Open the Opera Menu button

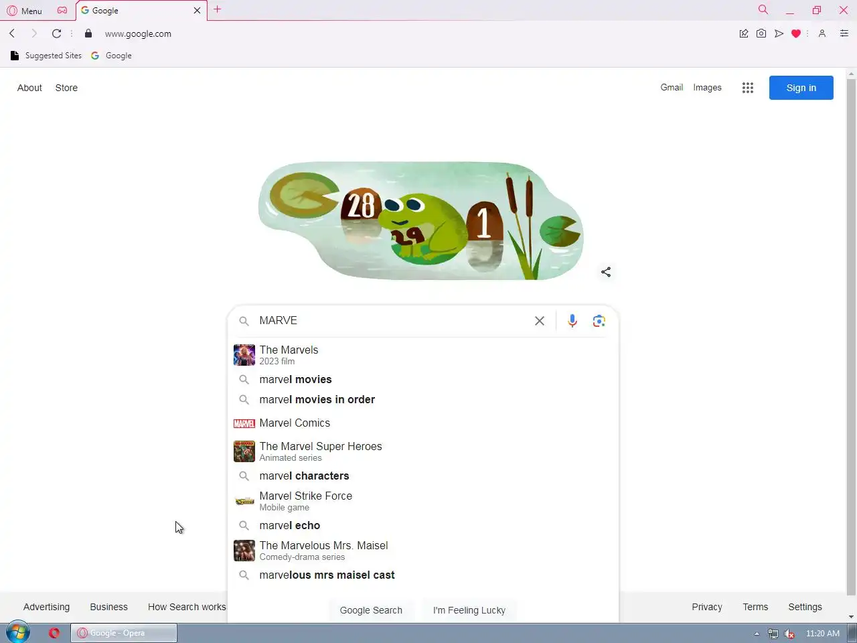tap(24, 11)
